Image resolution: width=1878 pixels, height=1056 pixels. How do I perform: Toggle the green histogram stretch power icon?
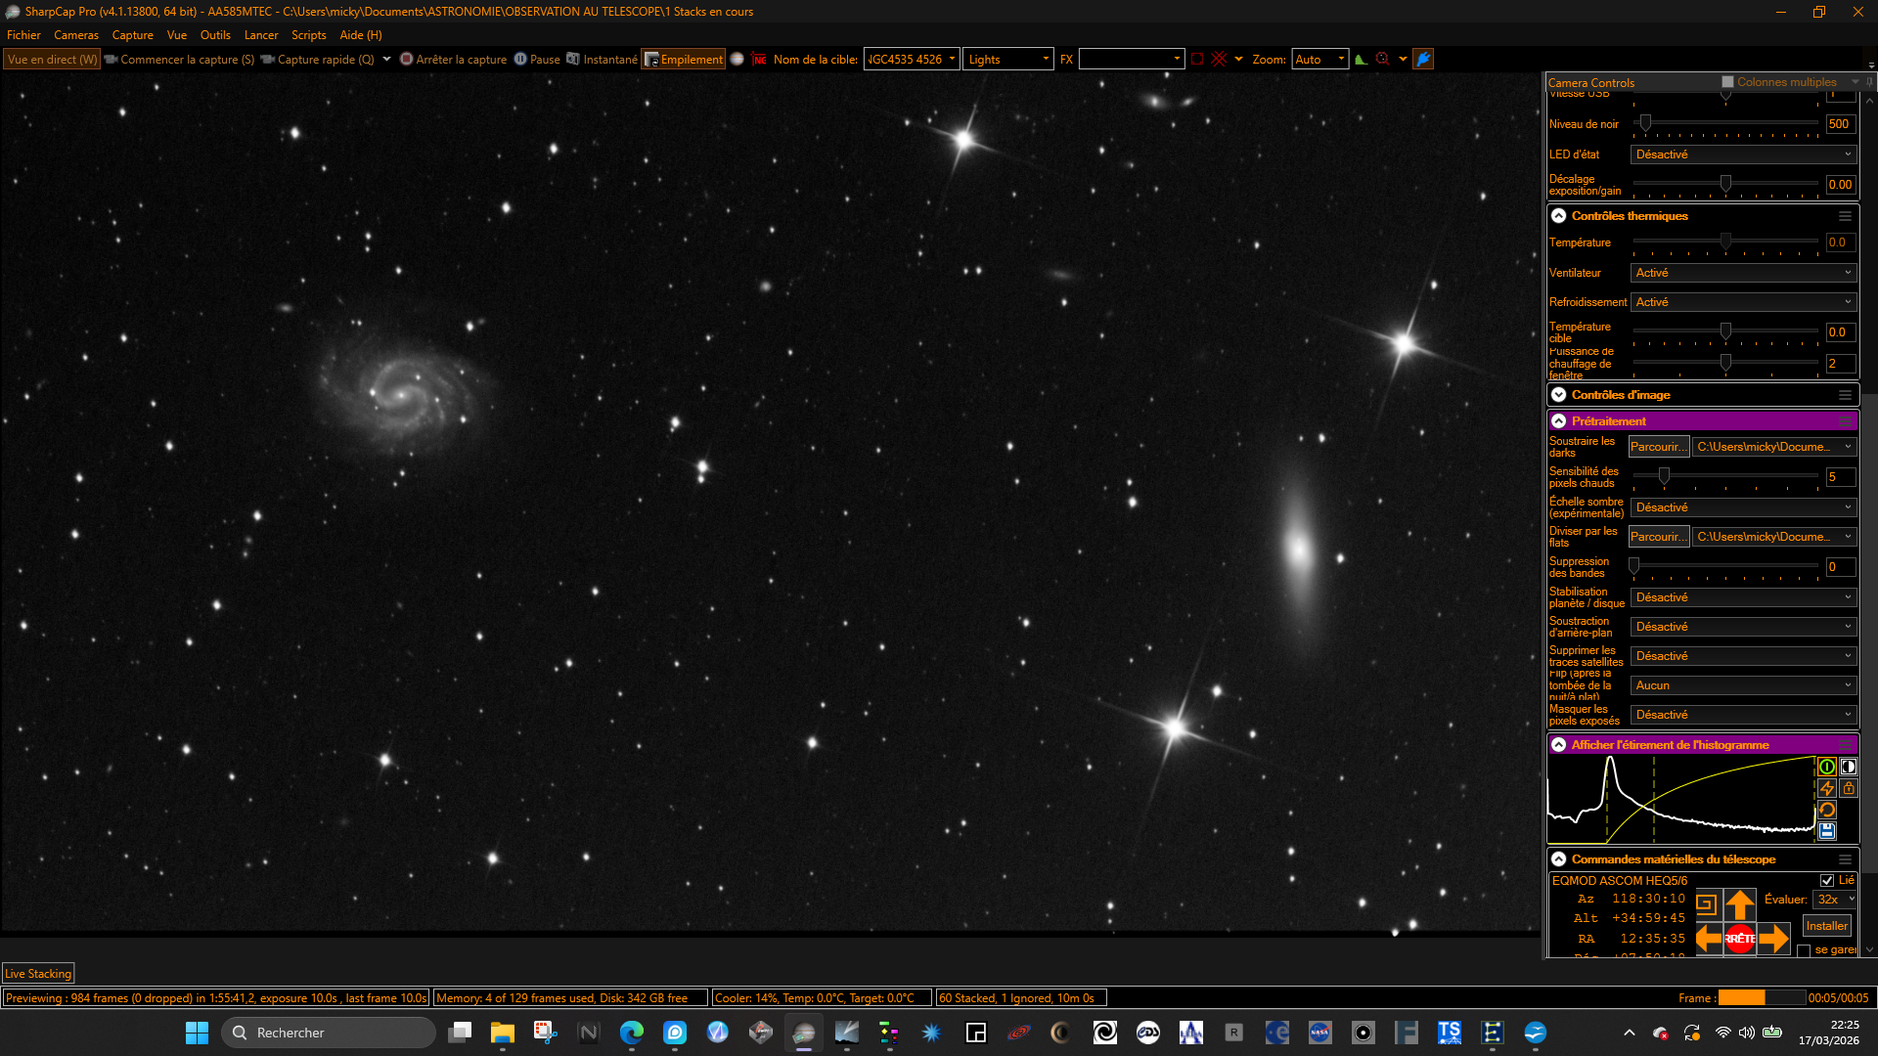point(1826,767)
